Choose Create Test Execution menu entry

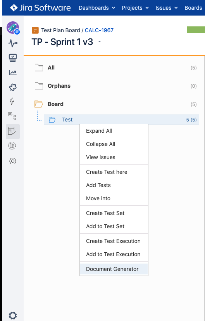tap(114, 241)
